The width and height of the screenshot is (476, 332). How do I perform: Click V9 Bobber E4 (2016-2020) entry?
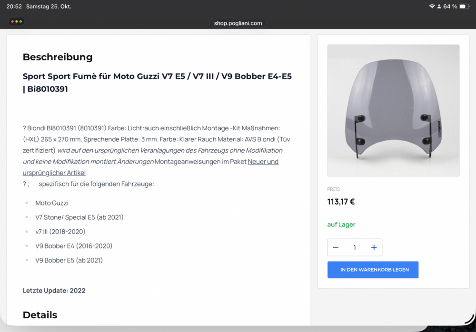point(74,246)
